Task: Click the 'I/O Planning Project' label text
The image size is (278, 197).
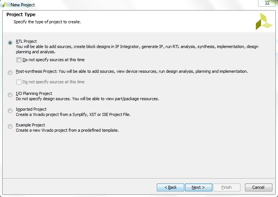Action: coord(34,93)
